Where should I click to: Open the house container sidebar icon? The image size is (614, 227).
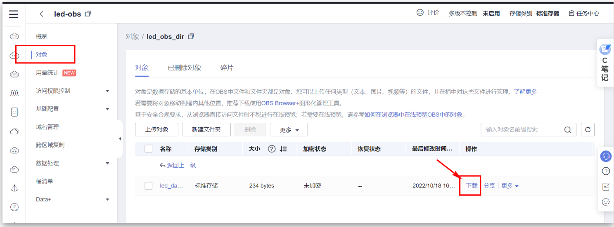point(14,112)
